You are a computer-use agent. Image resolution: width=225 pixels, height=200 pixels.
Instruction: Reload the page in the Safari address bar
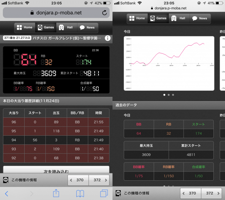[104, 13]
